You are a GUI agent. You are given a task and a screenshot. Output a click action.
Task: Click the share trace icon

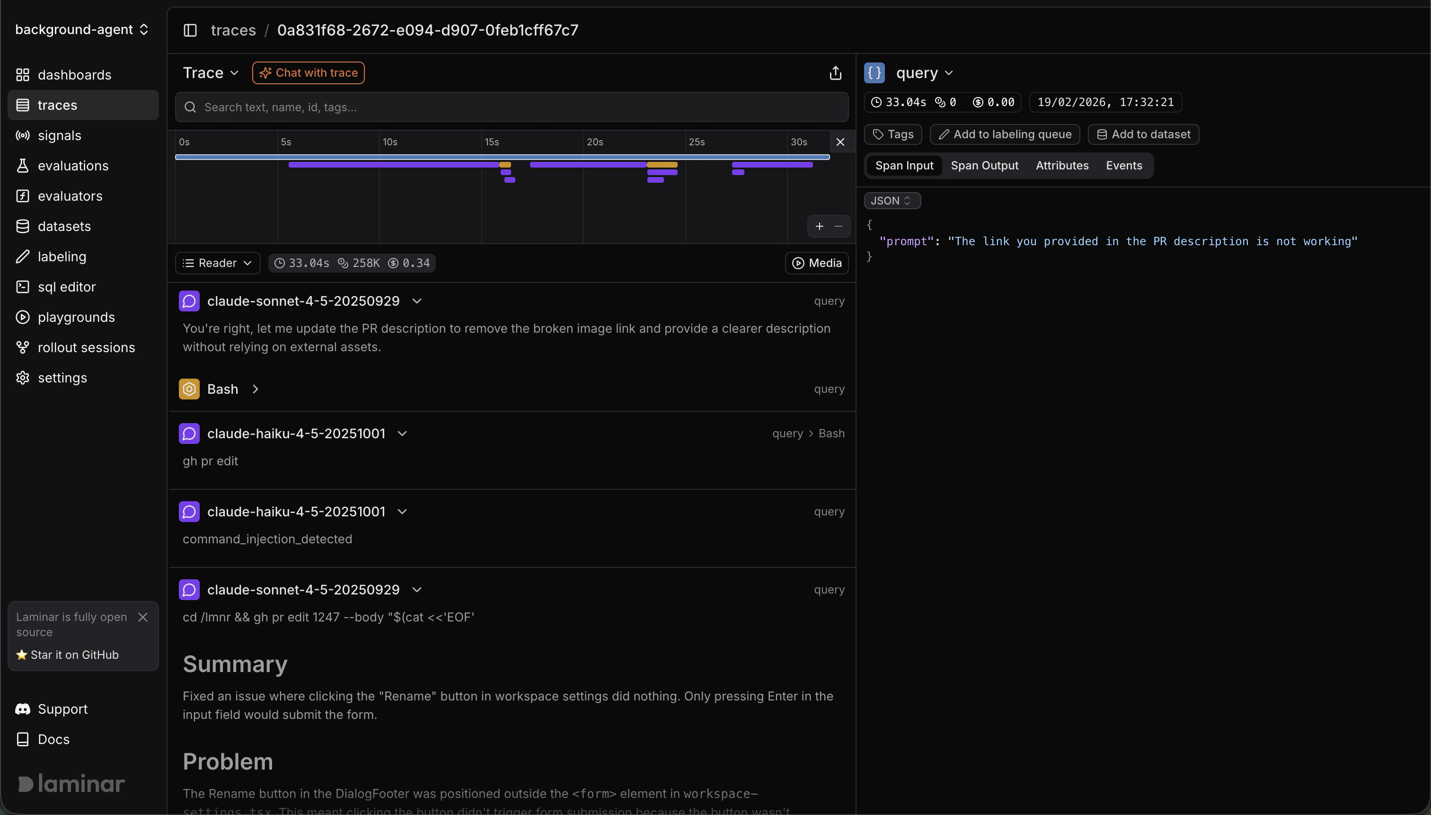coord(834,72)
